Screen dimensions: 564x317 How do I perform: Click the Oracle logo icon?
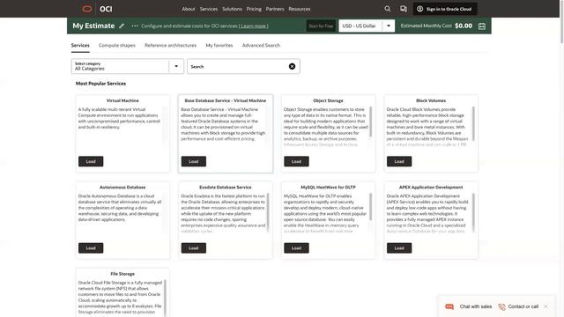[x=86, y=9]
